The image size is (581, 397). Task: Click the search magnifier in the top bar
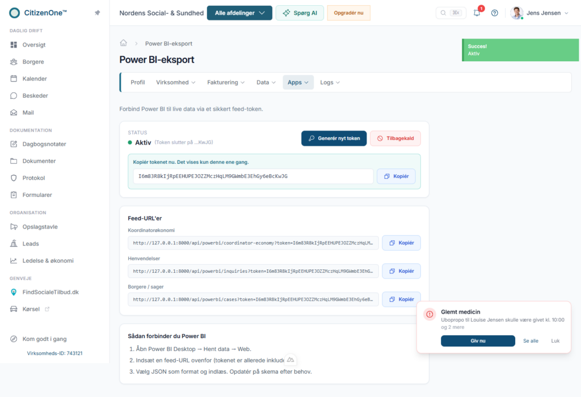pos(443,13)
